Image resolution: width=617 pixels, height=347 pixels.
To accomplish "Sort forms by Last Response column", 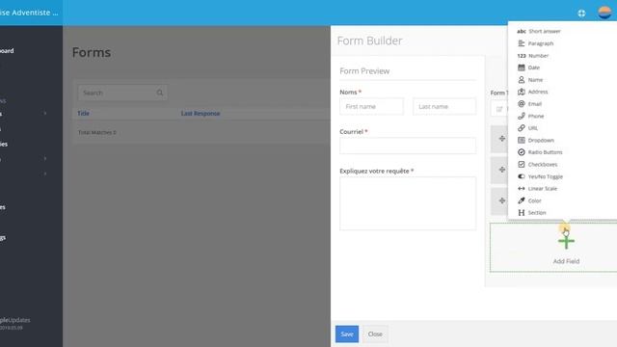I will coord(201,114).
